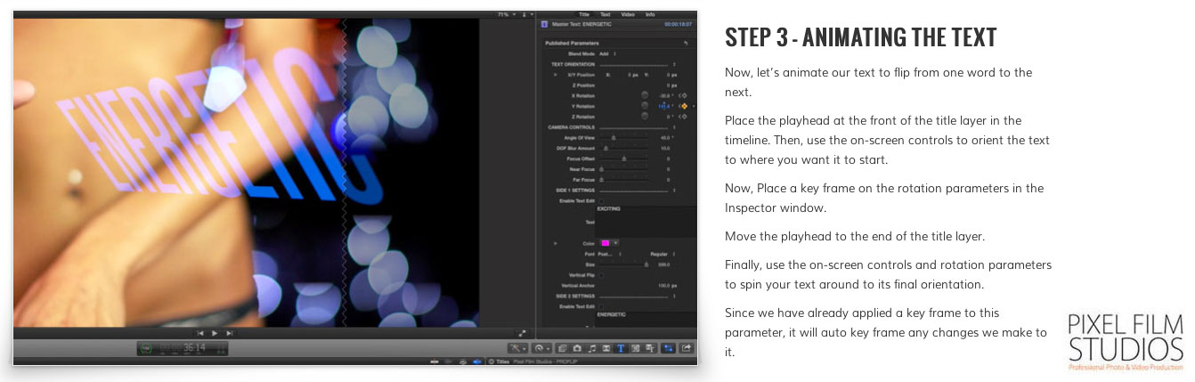Go to next frame in viewer
The height and width of the screenshot is (382, 1195).
tap(229, 333)
